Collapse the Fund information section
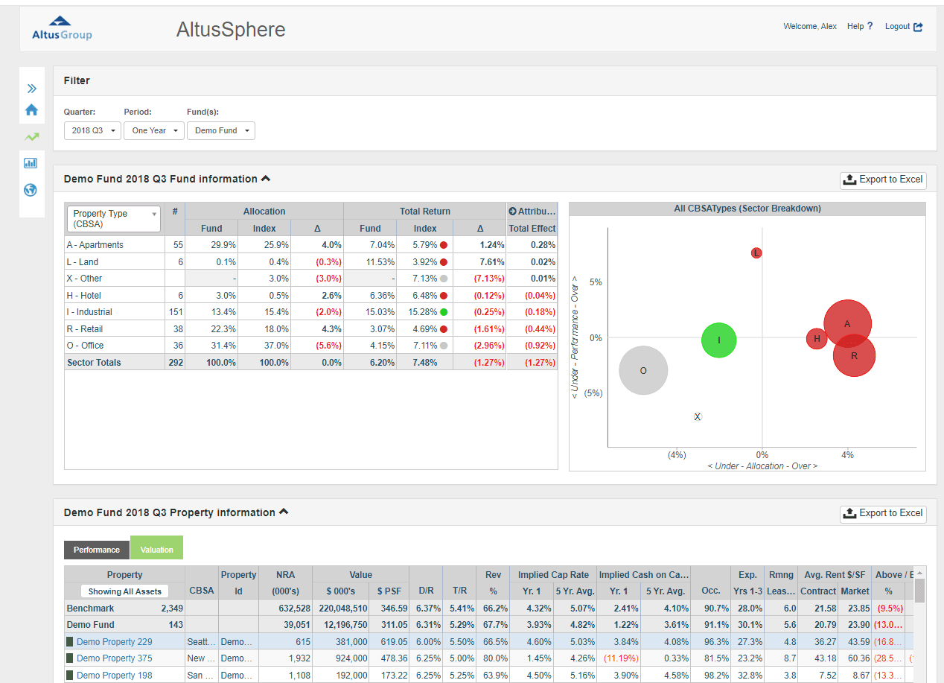This screenshot has height=683, width=944. coord(266,179)
